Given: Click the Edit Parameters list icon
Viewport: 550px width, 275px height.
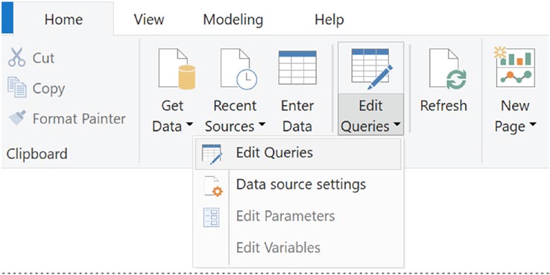Looking at the screenshot, I should pos(211,217).
